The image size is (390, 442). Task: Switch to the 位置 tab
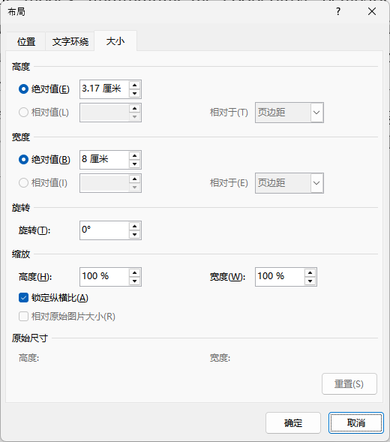(26, 41)
